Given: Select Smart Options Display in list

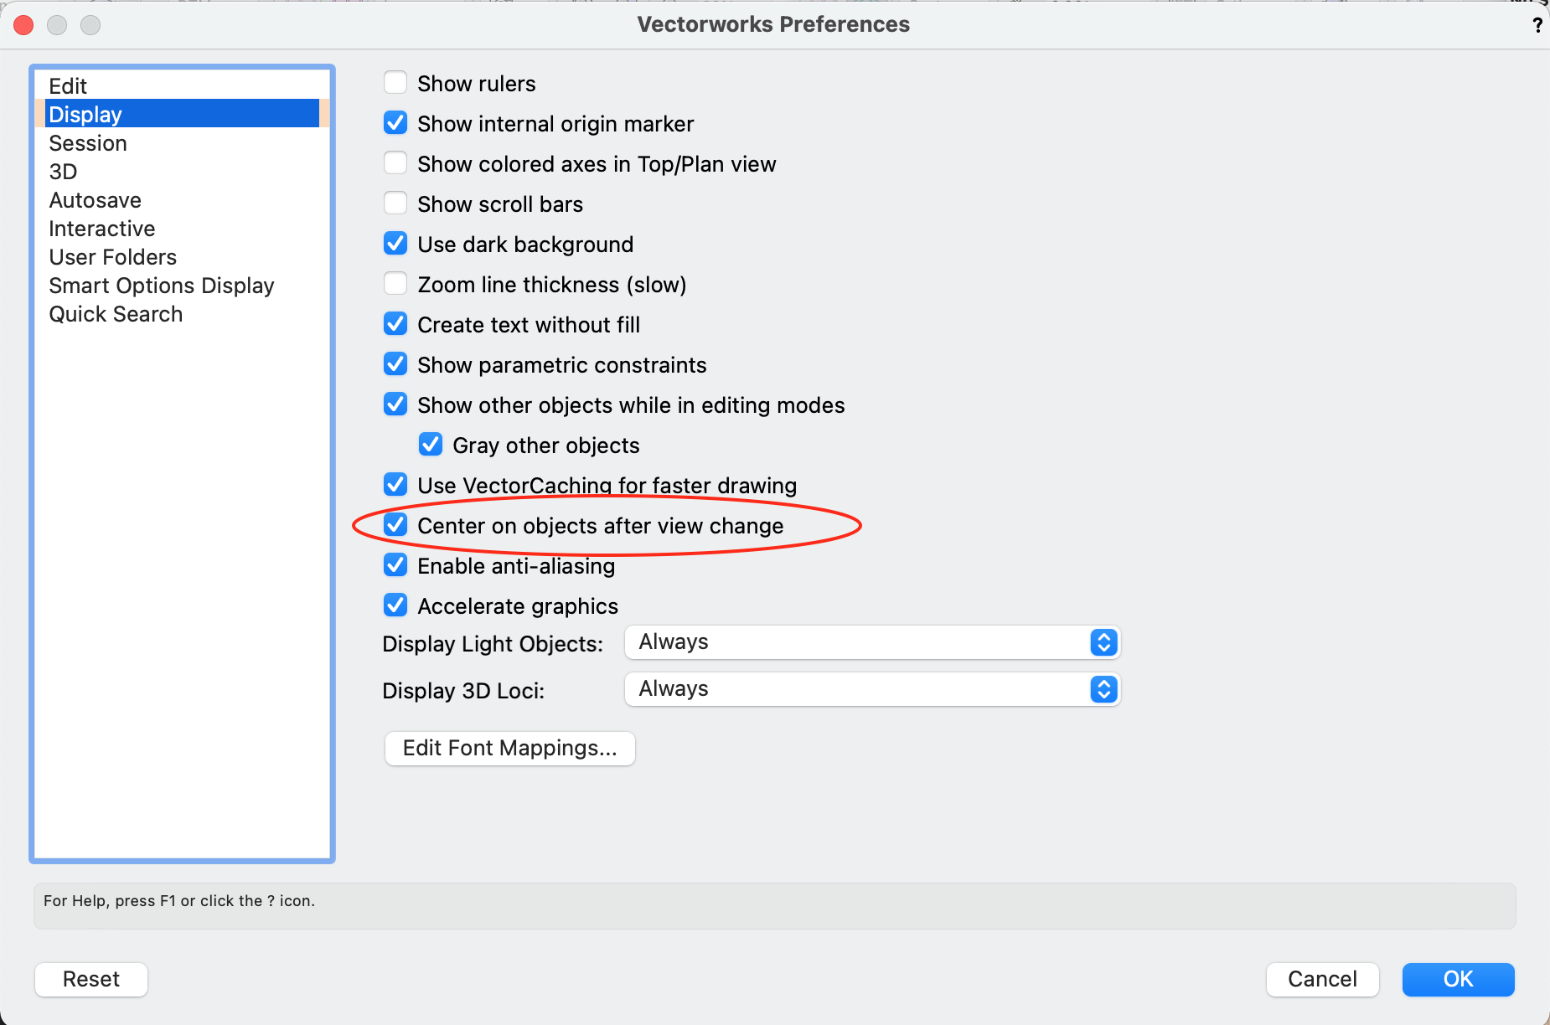Looking at the screenshot, I should [161, 286].
